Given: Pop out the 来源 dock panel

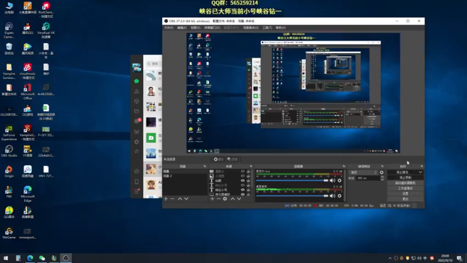Looking at the screenshot, I should [251, 167].
